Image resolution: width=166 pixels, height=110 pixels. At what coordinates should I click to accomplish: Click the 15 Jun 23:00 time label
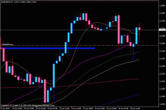(x=100, y=108)
